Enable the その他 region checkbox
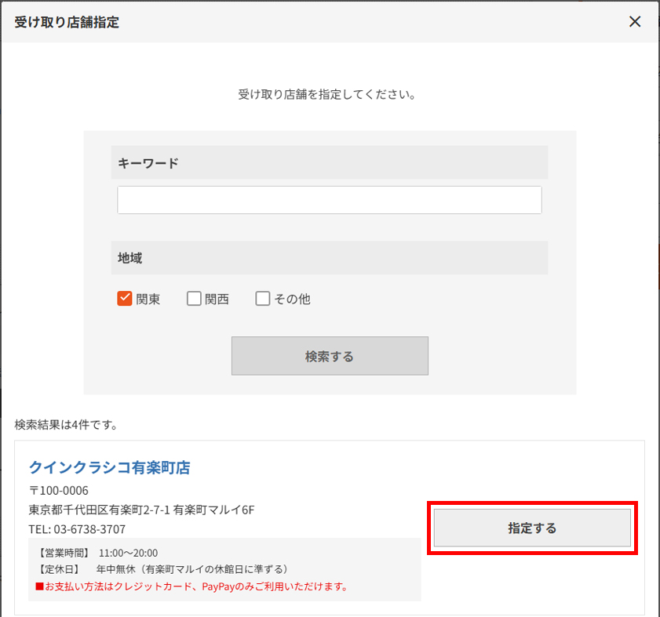 [263, 298]
